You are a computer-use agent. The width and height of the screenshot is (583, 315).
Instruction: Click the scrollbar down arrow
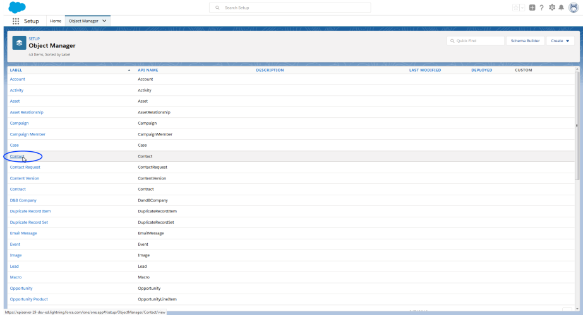pyautogui.click(x=577, y=309)
